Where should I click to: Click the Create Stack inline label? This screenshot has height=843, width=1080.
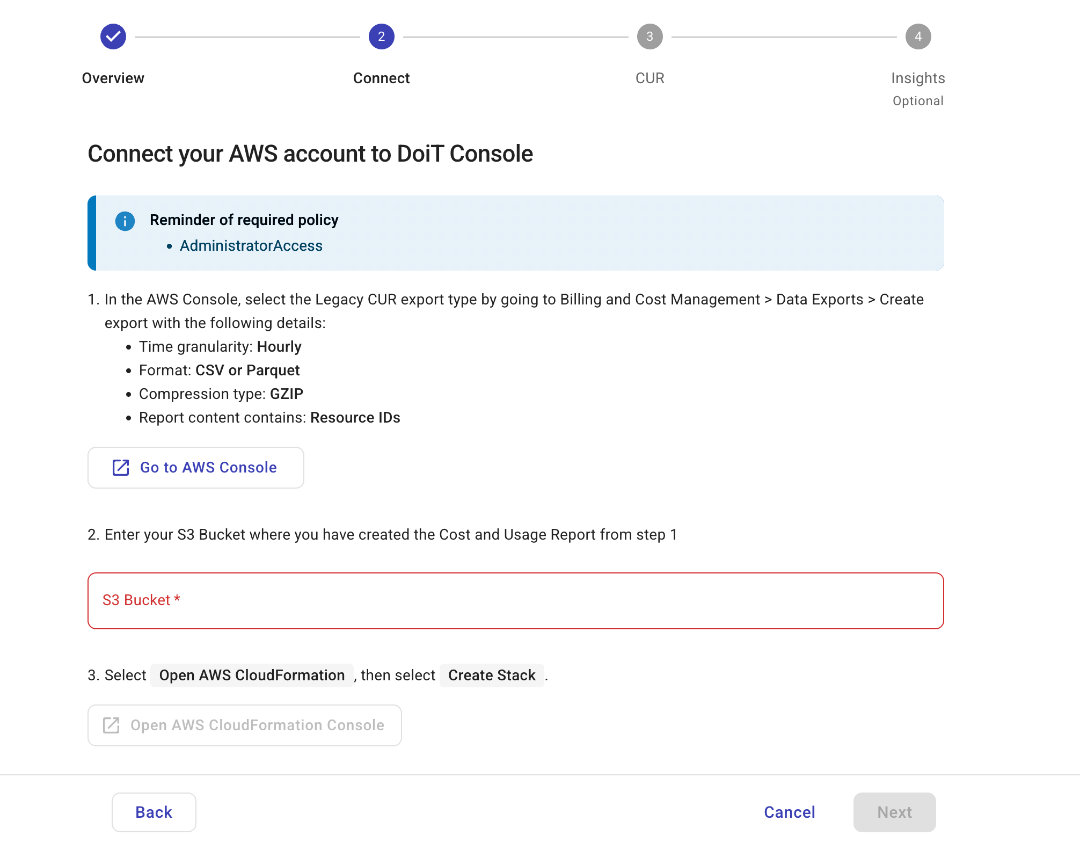tap(492, 675)
